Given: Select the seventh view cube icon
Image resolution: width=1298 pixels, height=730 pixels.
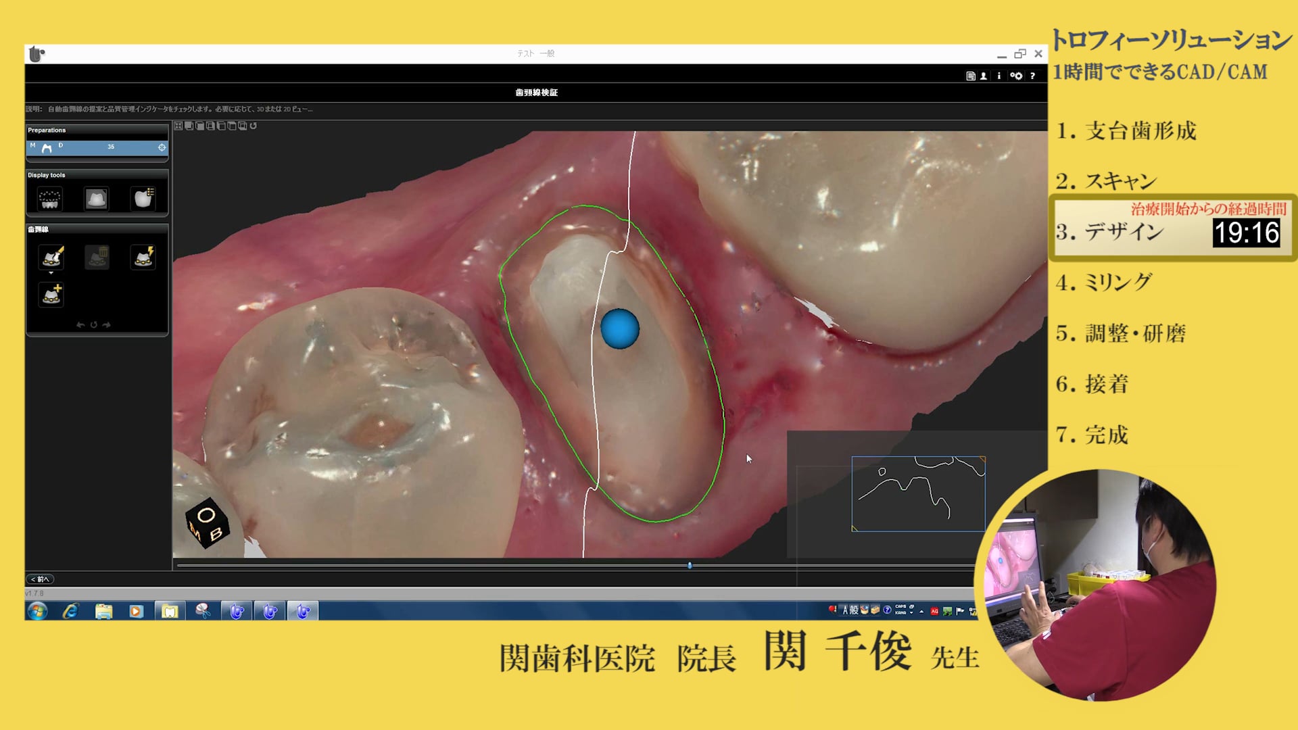Looking at the screenshot, I should tap(243, 126).
